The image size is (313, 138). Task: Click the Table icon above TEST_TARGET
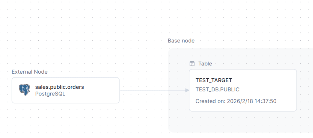coord(192,64)
